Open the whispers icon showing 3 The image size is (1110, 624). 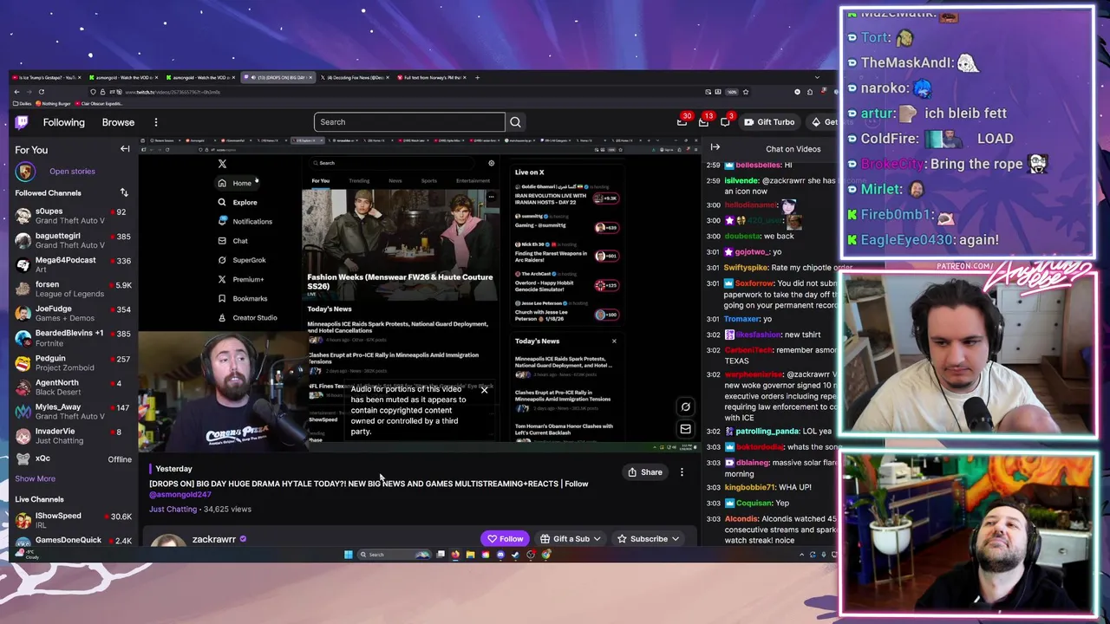tap(725, 122)
